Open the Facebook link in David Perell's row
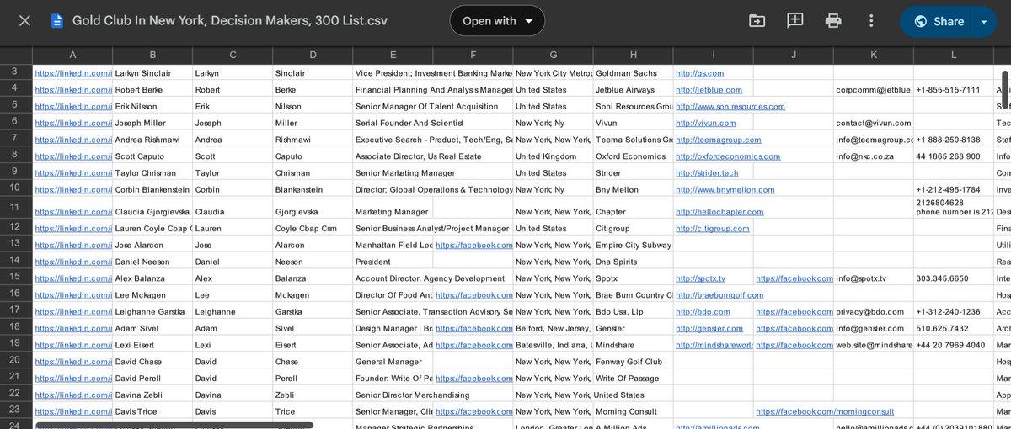 (473, 379)
